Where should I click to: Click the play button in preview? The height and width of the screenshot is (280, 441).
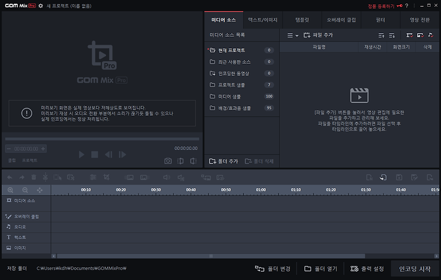[81, 154]
